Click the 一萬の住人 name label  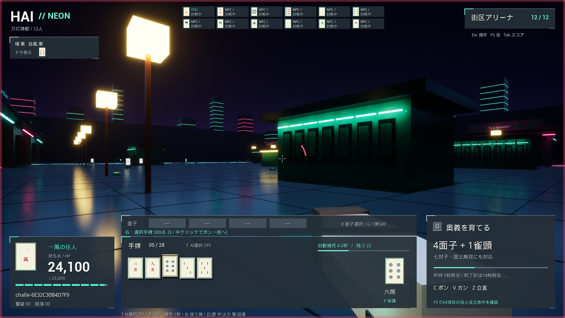pyautogui.click(x=63, y=247)
